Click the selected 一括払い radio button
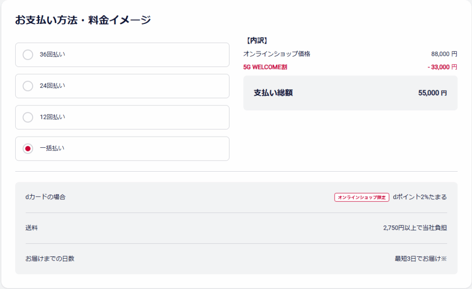The height and width of the screenshot is (289, 472). point(28,149)
